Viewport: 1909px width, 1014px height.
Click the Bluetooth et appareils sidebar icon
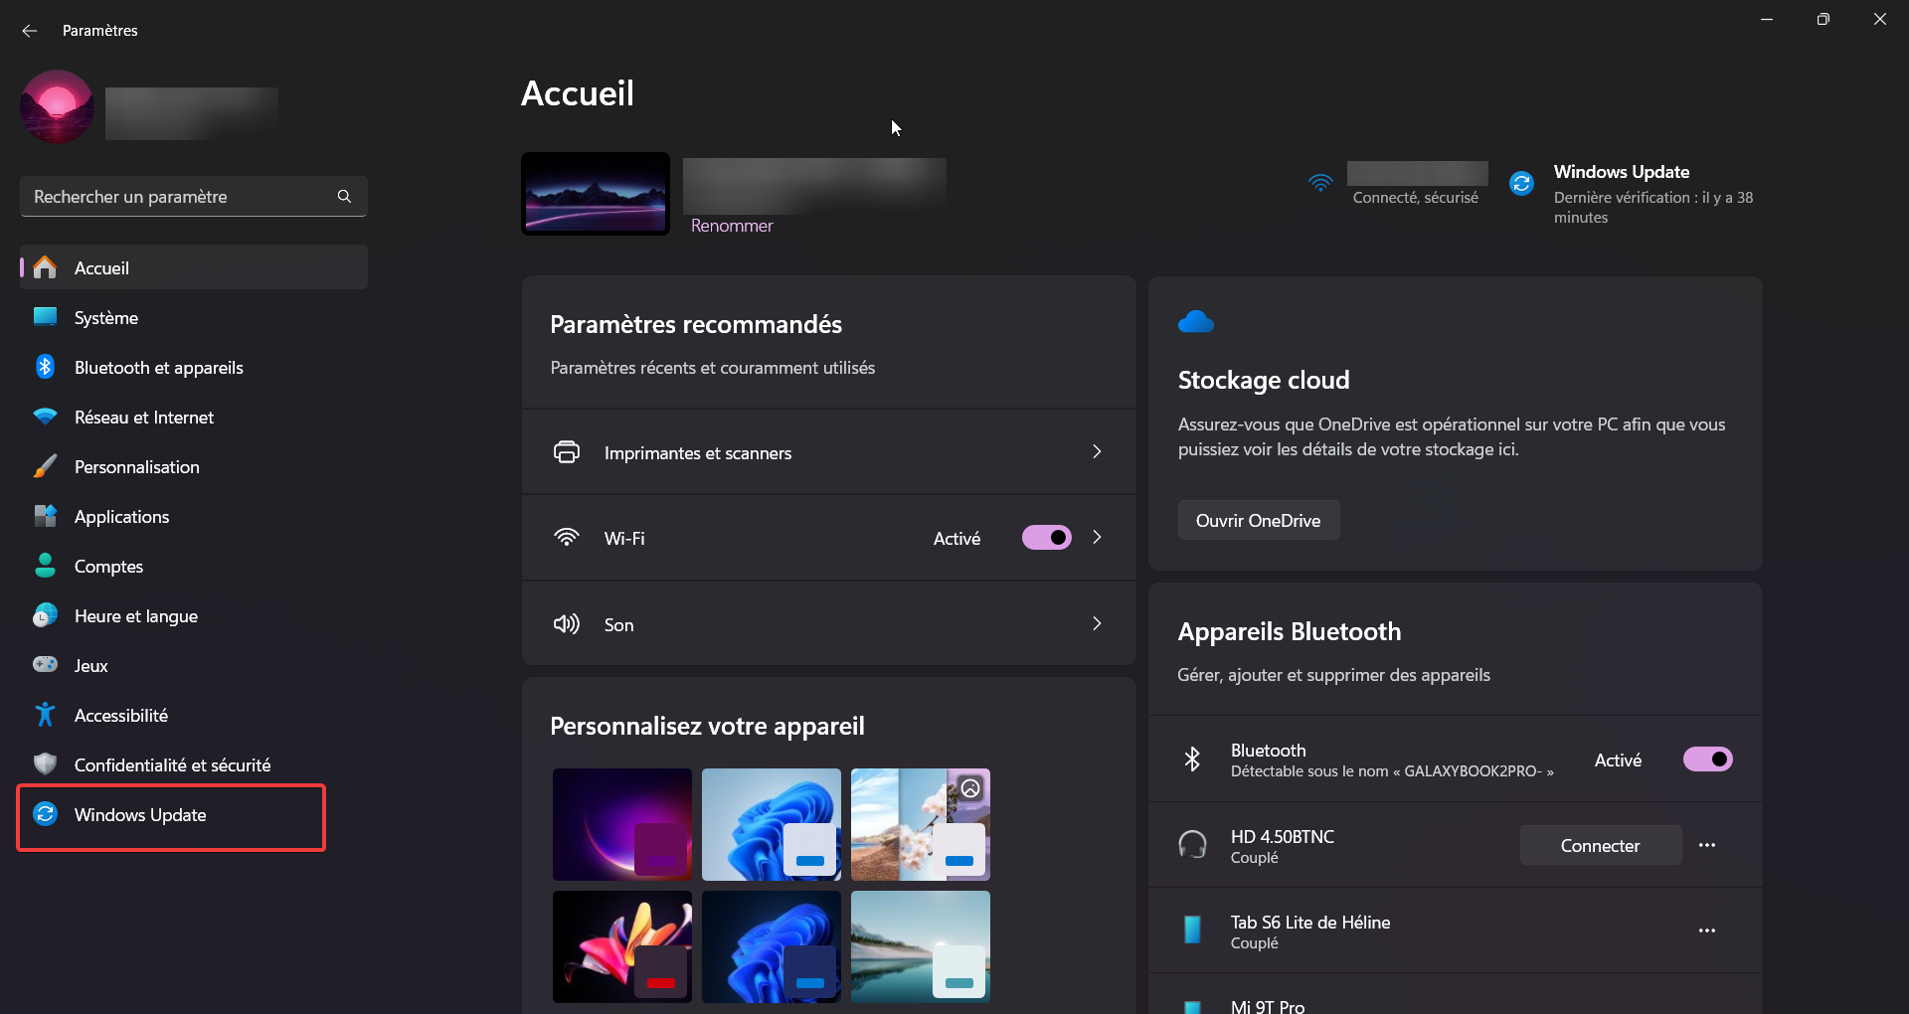(x=45, y=367)
